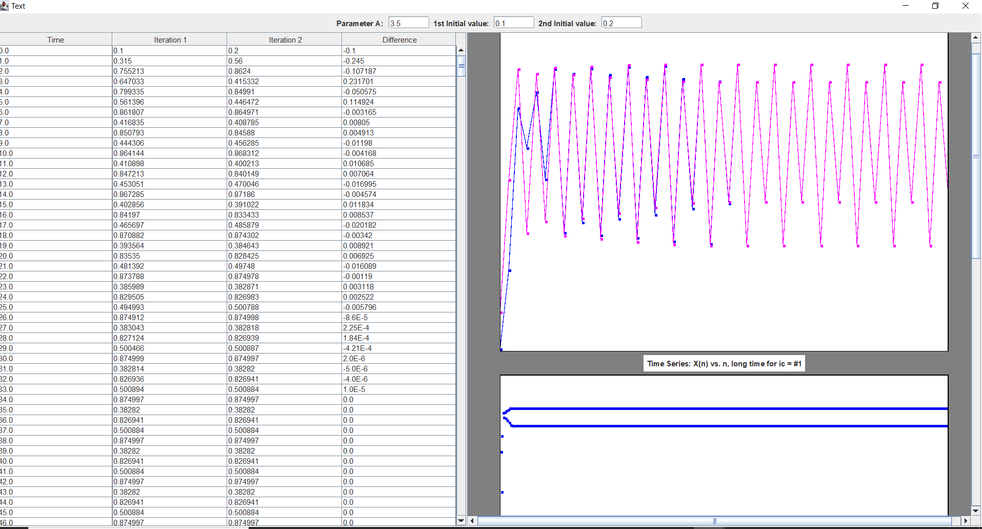Click the down arrow of the rightmost scrollbar

pyautogui.click(x=975, y=511)
